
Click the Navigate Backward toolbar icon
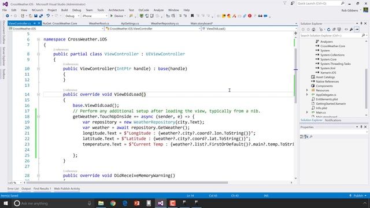coord(8,16)
